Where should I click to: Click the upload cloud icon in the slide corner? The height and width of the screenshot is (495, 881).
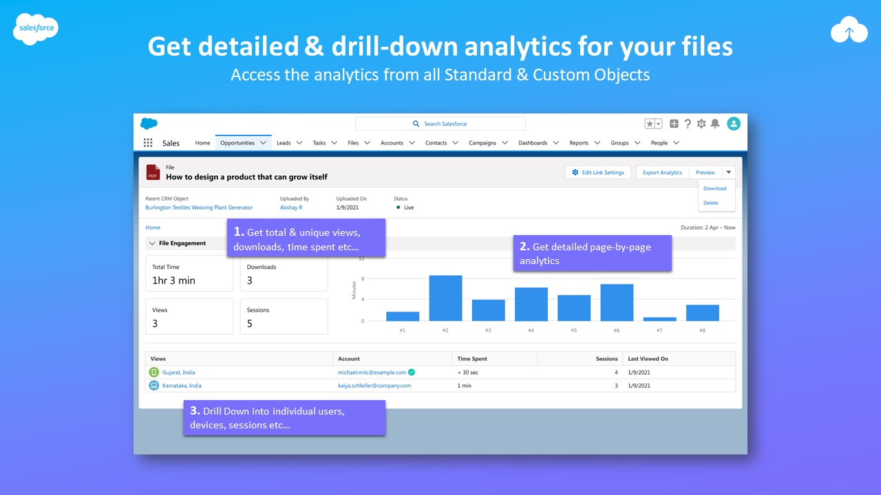849,31
